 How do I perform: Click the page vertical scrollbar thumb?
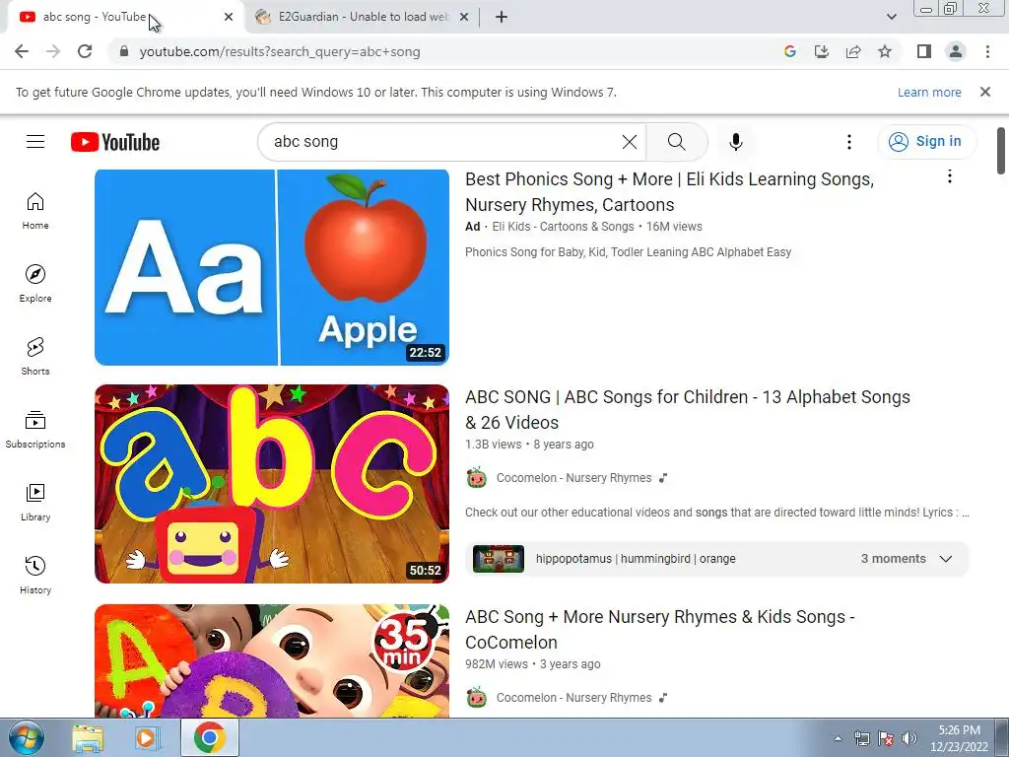pos(1001,150)
